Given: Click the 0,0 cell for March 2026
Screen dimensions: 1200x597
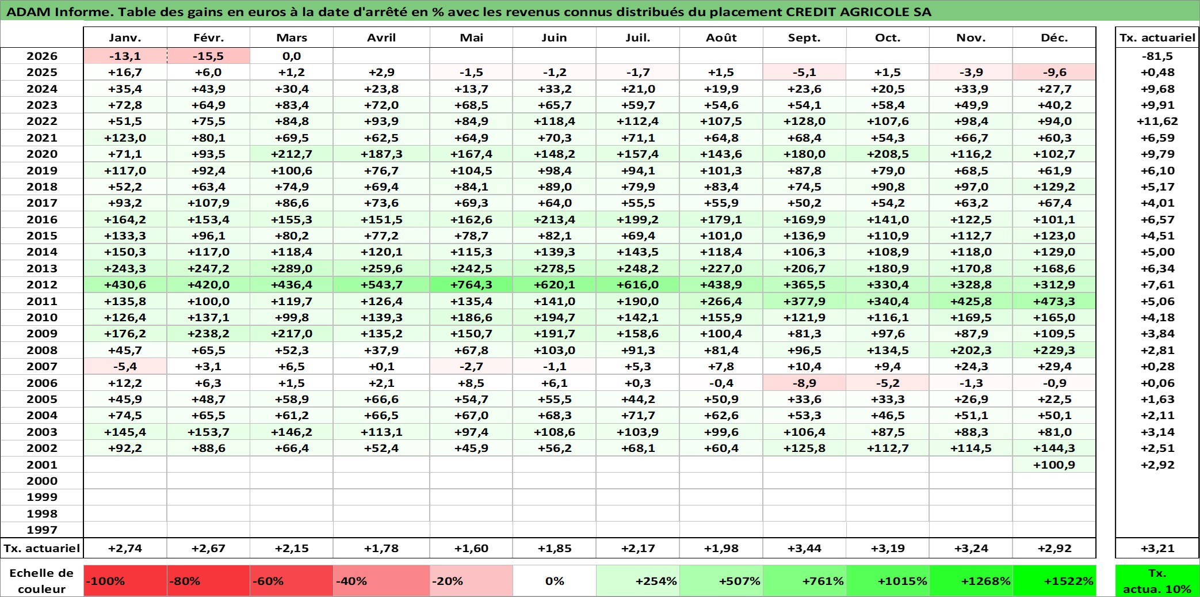Looking at the screenshot, I should click(x=292, y=56).
